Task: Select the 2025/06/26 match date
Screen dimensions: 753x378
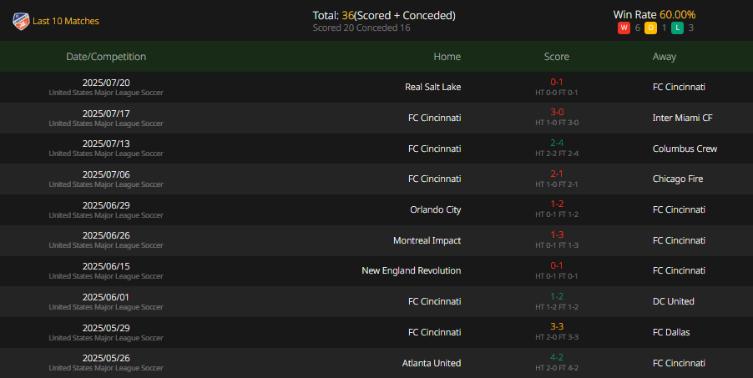Action: tap(106, 235)
